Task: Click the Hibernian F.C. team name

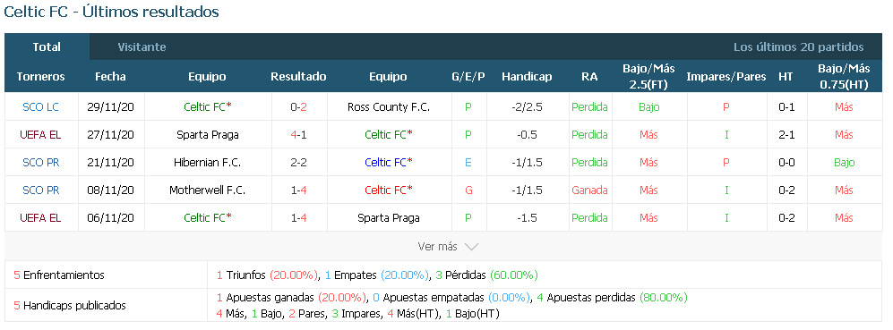Action: (x=207, y=162)
